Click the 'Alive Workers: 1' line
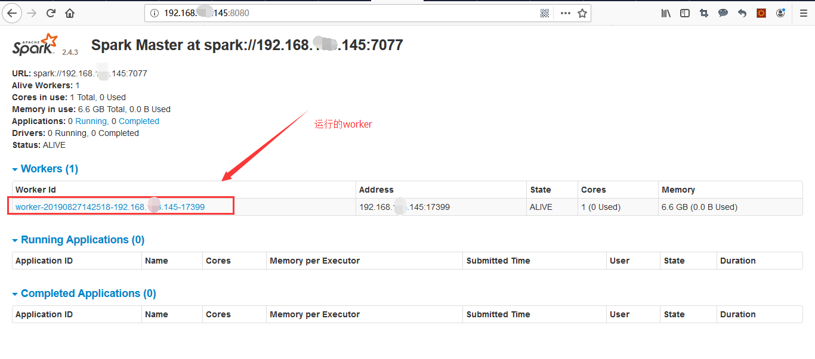The width and height of the screenshot is (815, 359). click(46, 85)
